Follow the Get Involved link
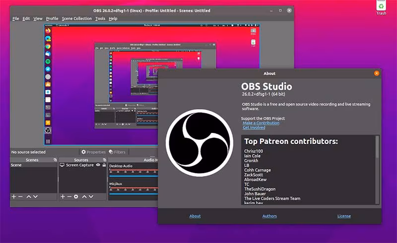This screenshot has width=397, height=243. 254,127
